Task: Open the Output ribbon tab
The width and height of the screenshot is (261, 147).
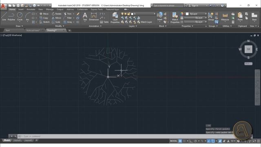Action: pos(60,9)
